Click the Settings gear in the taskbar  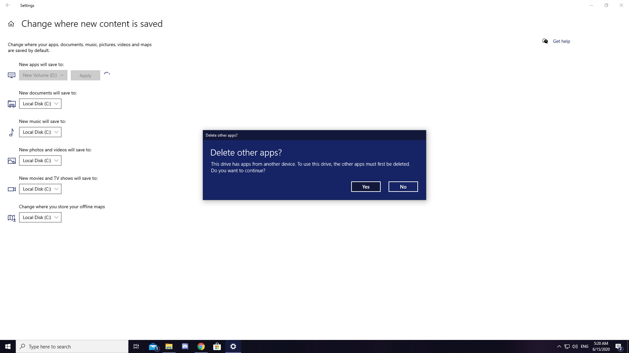click(233, 346)
